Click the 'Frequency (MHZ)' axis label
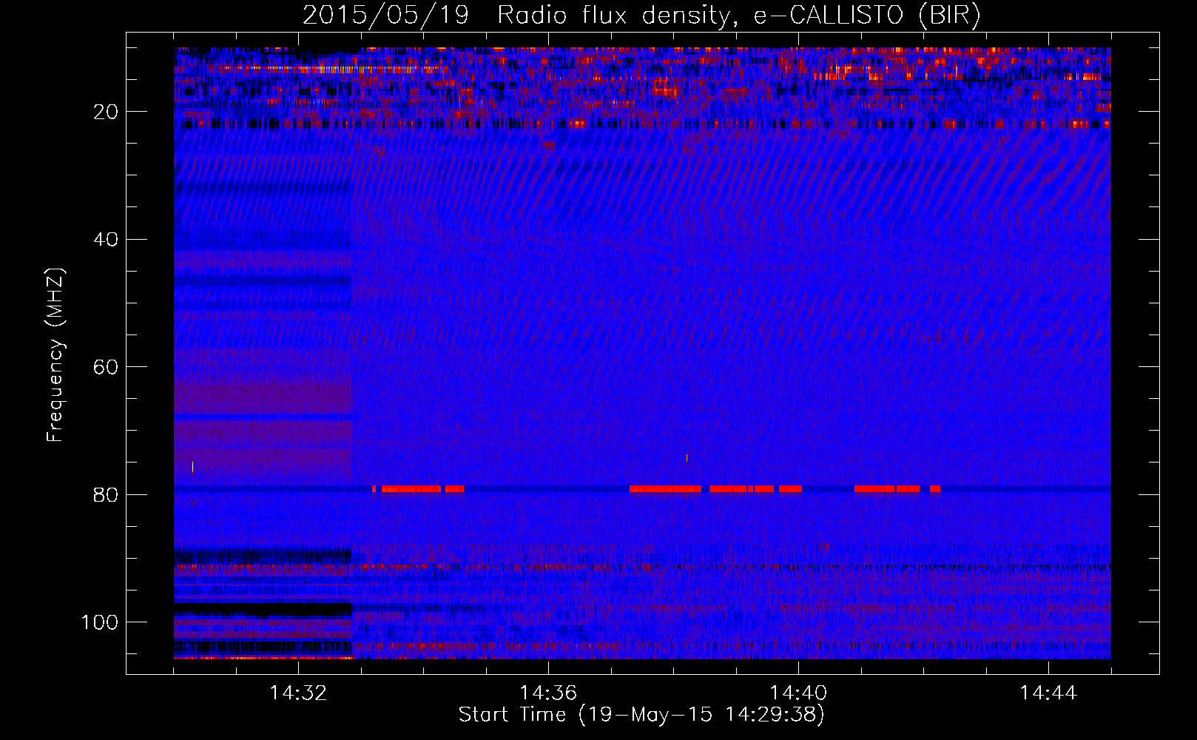The width and height of the screenshot is (1197, 740). pyautogui.click(x=55, y=355)
